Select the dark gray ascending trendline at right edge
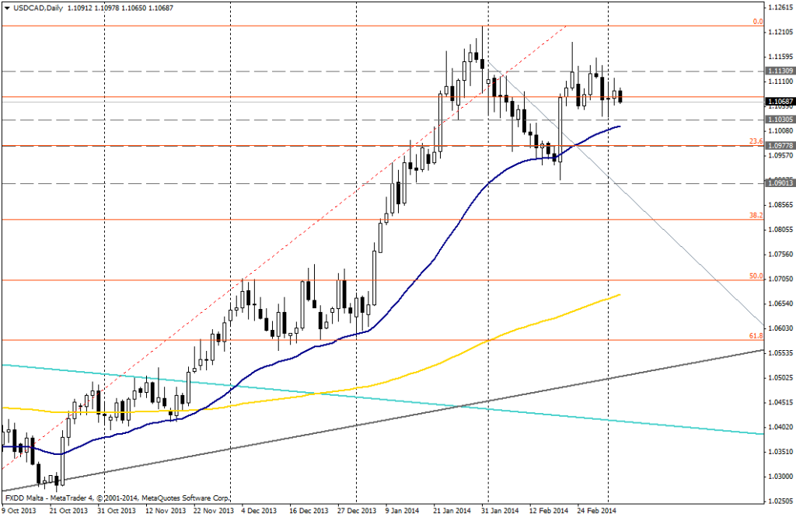 [758, 351]
